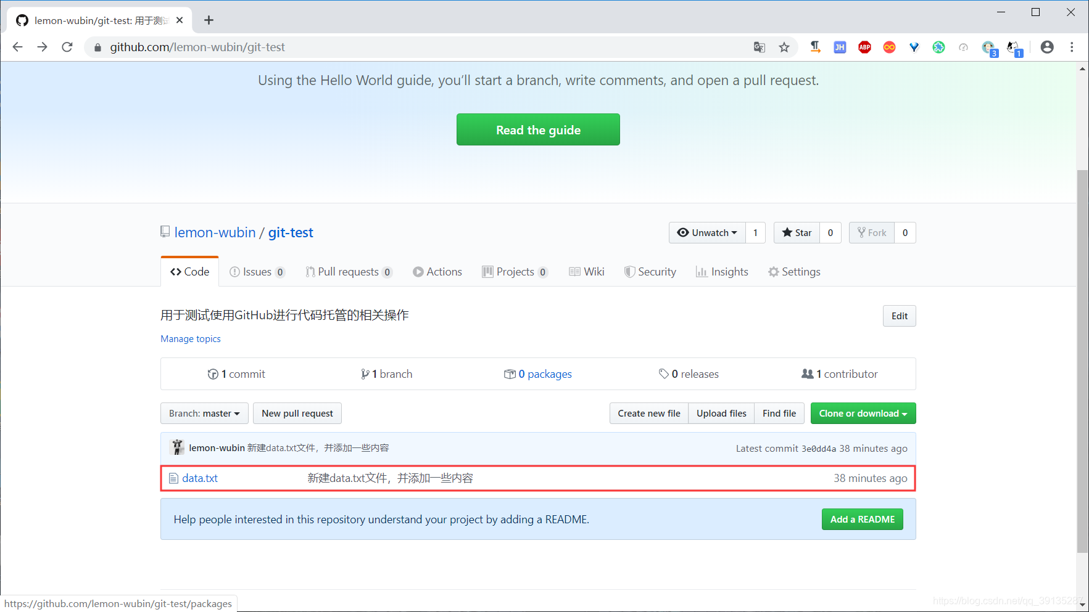This screenshot has height=612, width=1089.
Task: Click the Fork button
Action: tap(872, 232)
